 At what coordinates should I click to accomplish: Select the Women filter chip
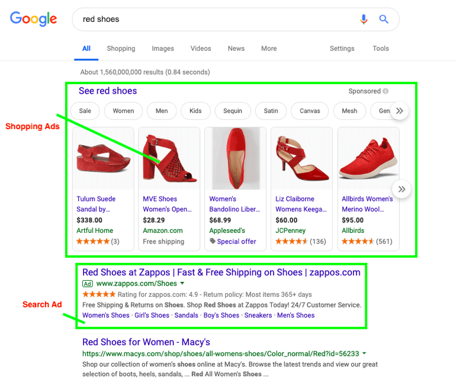[x=123, y=111]
